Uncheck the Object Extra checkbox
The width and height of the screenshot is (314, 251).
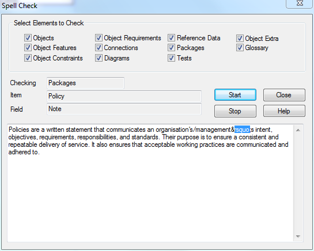point(240,38)
